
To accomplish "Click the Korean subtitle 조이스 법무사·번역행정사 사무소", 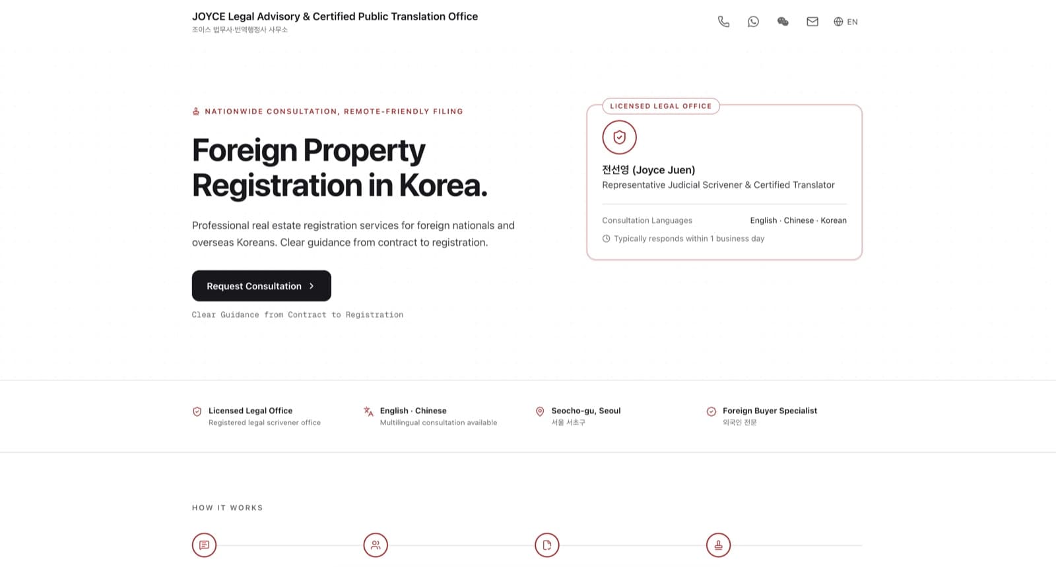I will click(240, 30).
